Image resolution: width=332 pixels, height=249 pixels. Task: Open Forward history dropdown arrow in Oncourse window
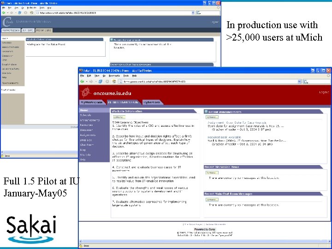click(x=95, y=82)
